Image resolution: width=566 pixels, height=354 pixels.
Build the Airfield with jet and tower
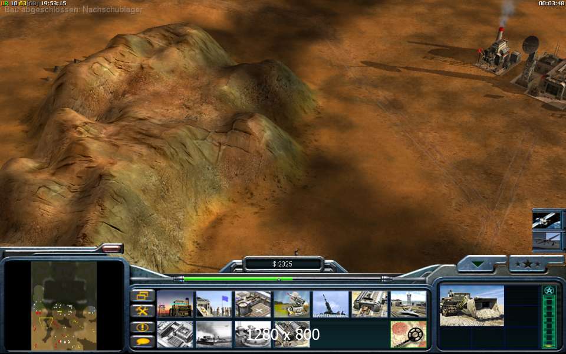point(409,304)
